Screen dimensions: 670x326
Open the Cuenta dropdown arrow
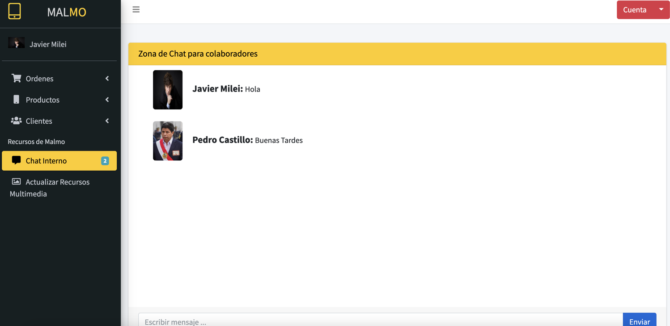[661, 9]
